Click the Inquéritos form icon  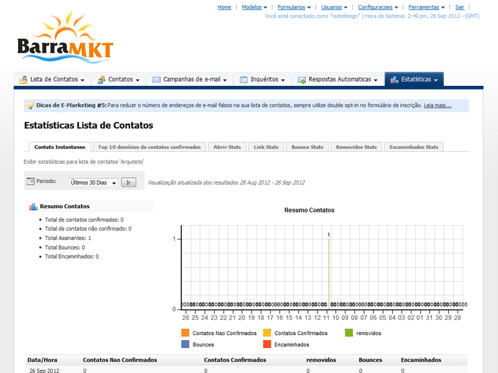(243, 80)
